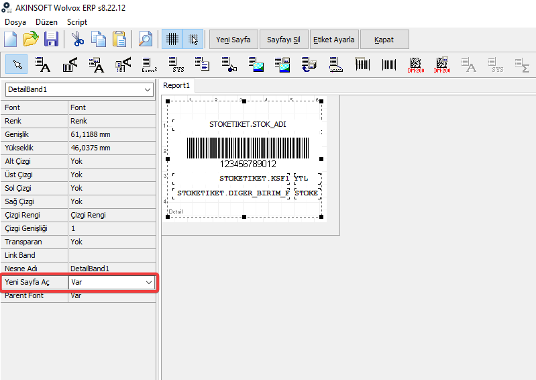Edit the Nesne Adı DetailBand1 value
This screenshot has height=380, width=536.
112,269
